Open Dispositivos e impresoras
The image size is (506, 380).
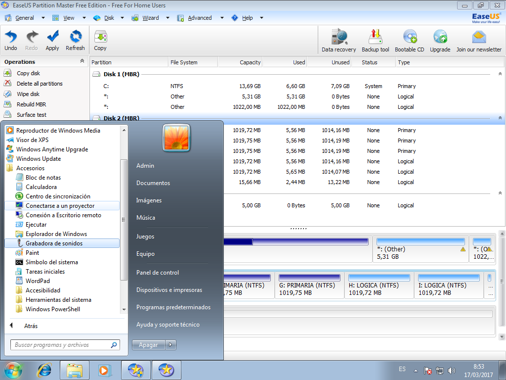point(169,290)
